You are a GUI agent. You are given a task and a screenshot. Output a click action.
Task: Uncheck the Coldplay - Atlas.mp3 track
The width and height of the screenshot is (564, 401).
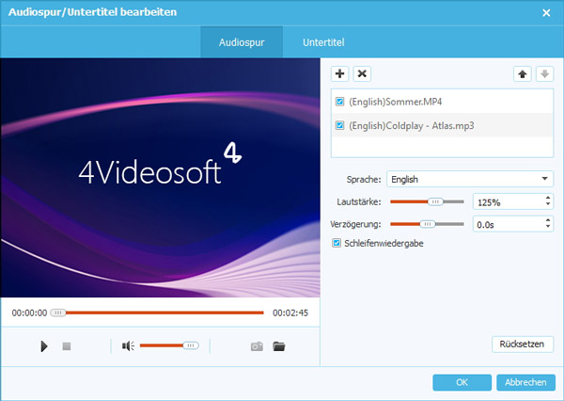click(340, 125)
